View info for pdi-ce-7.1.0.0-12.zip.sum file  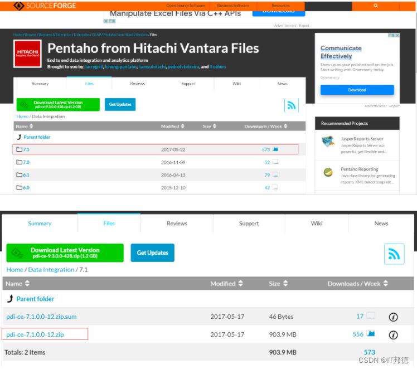pyautogui.click(x=393, y=317)
